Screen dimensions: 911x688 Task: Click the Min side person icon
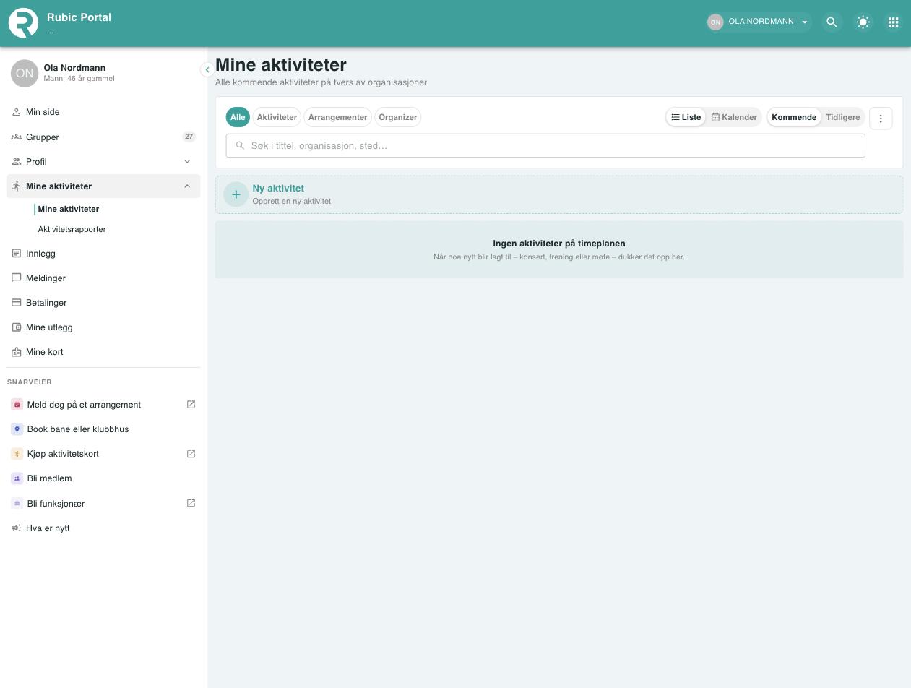(17, 112)
